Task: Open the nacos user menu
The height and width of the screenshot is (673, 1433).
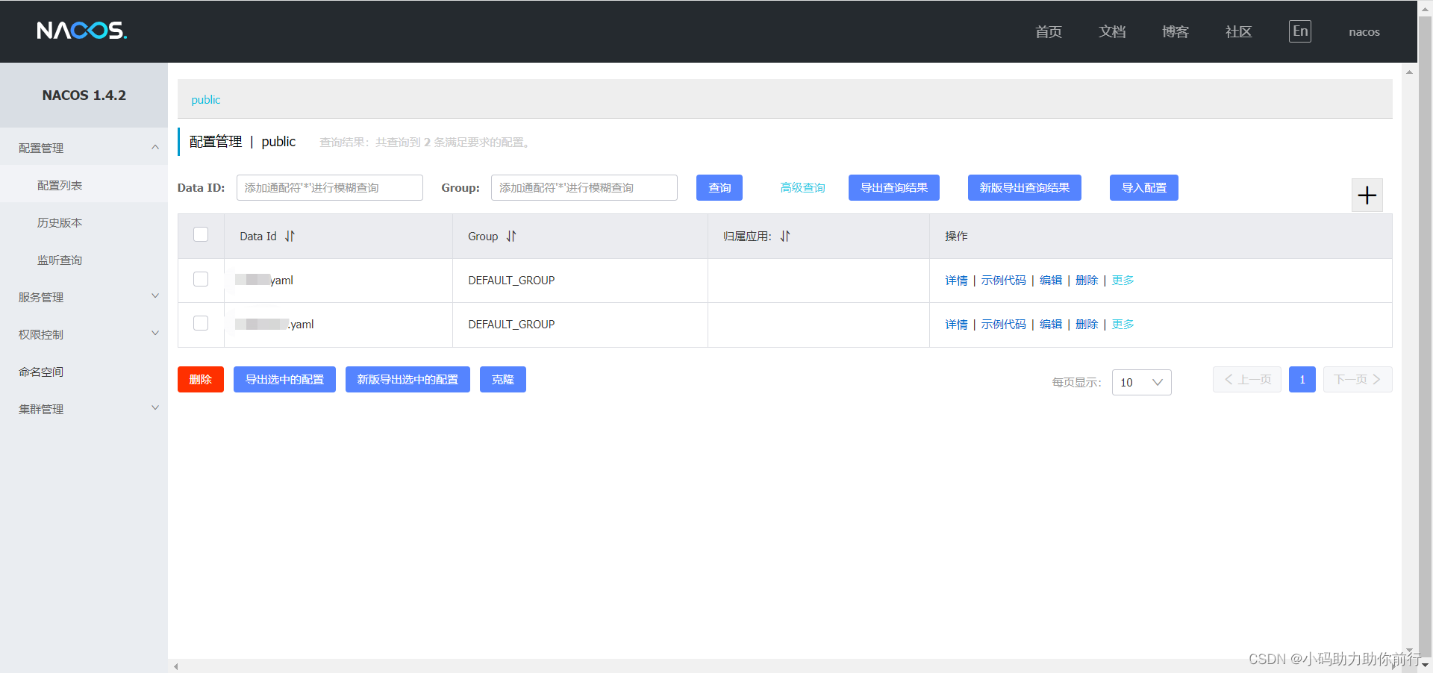Action: pyautogui.click(x=1364, y=32)
